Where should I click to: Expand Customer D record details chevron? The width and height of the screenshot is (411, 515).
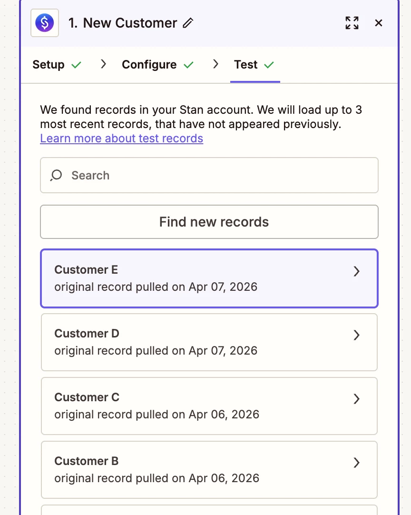coord(356,335)
